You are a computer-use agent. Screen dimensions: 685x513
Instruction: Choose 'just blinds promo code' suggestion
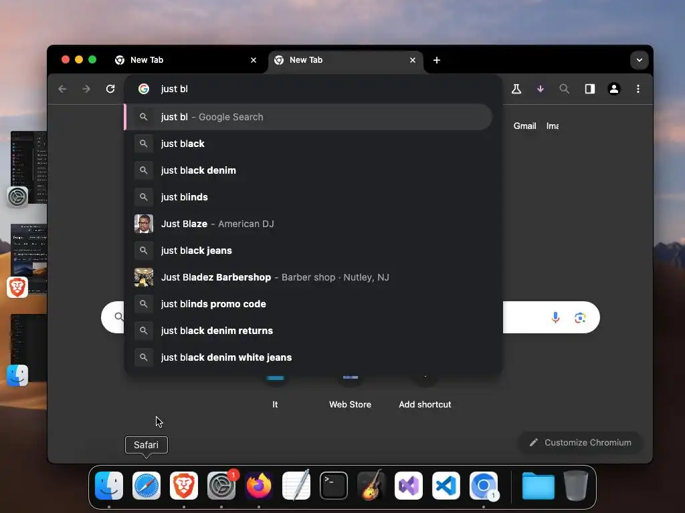tap(308, 304)
